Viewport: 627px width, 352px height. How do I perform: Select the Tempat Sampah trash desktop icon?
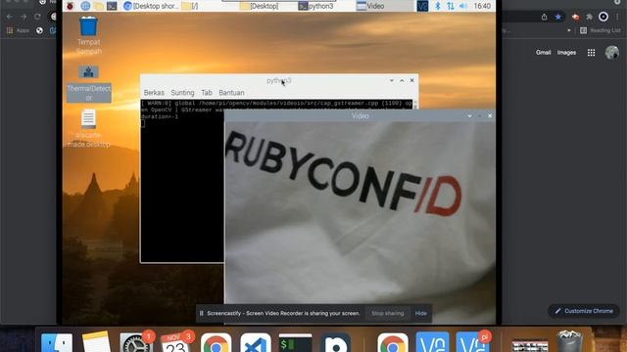pyautogui.click(x=88, y=35)
